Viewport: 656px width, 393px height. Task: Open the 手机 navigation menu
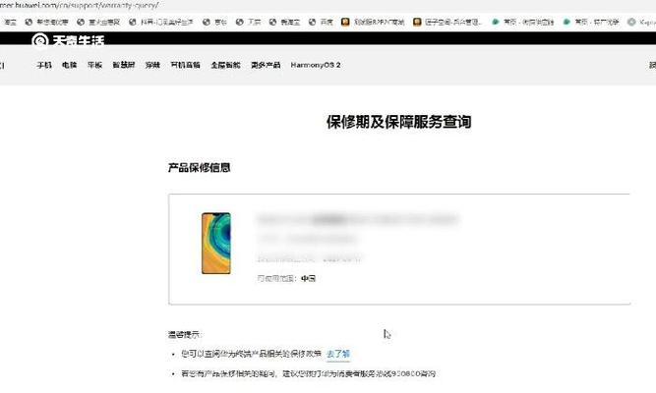[44, 65]
